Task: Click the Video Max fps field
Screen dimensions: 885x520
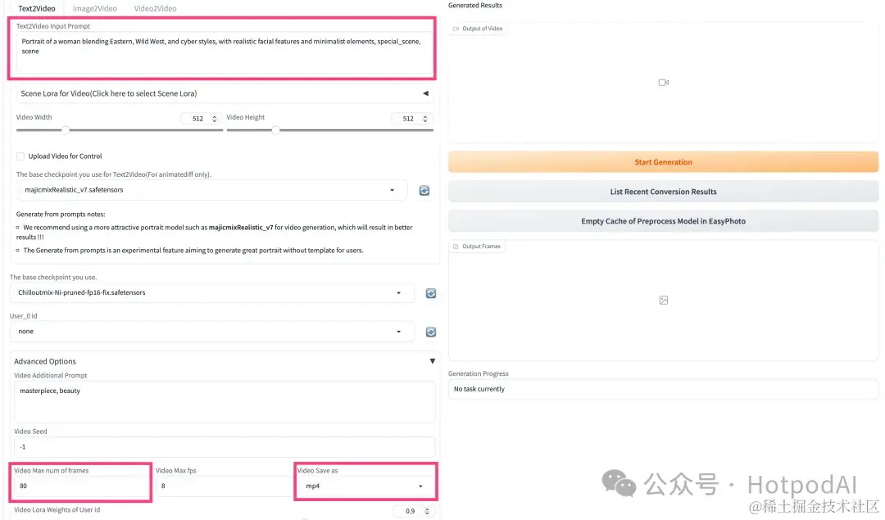Action: coord(224,486)
